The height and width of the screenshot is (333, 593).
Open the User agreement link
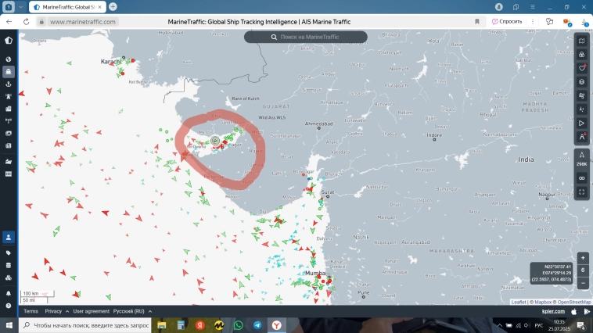(90, 311)
